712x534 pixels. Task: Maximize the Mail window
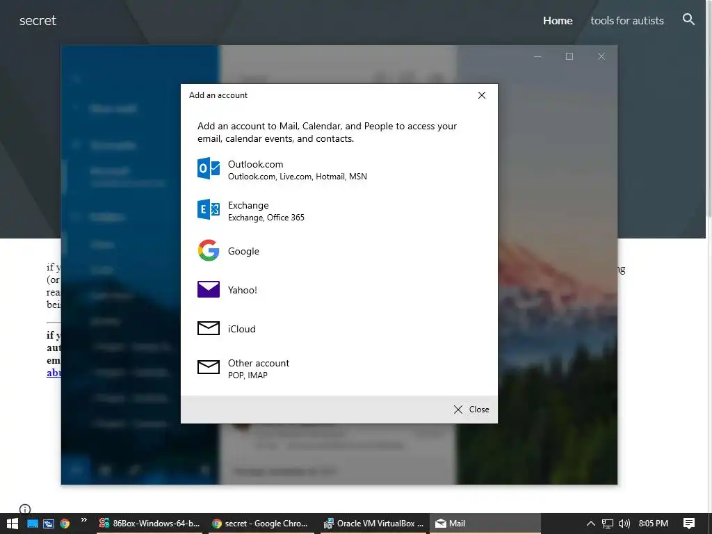click(x=569, y=56)
